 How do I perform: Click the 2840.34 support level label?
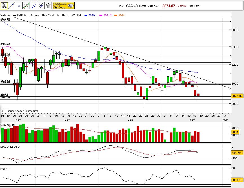[x=5, y=98]
